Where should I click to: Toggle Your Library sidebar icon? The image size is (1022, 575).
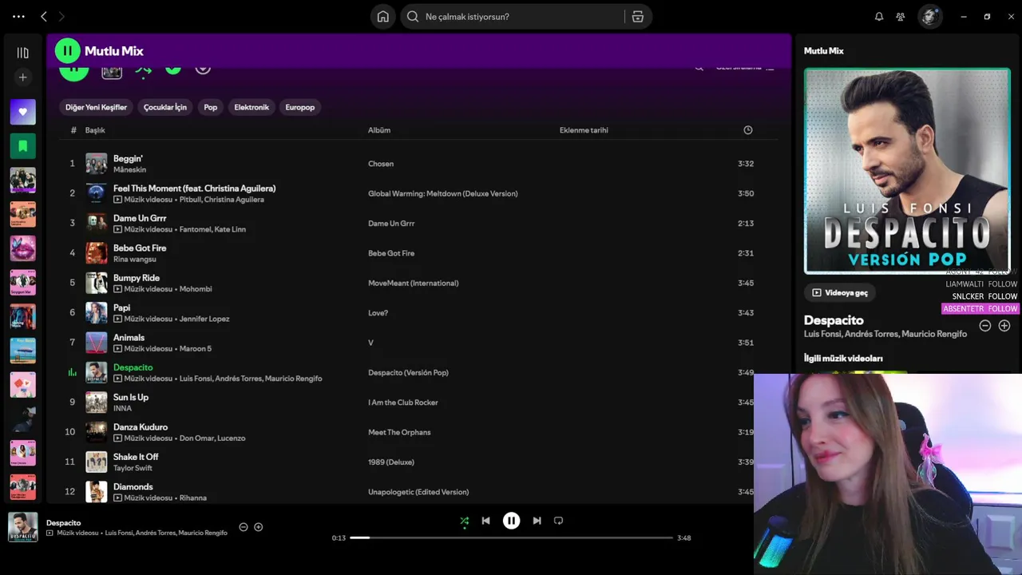coord(22,53)
